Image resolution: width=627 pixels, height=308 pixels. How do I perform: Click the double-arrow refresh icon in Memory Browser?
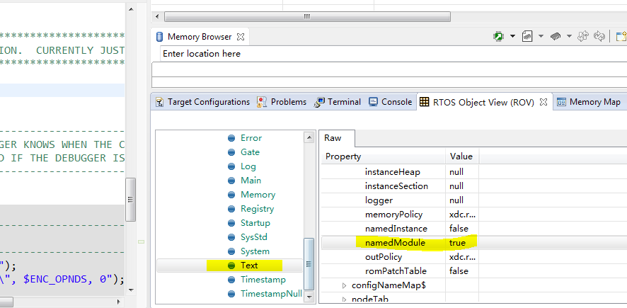point(600,36)
